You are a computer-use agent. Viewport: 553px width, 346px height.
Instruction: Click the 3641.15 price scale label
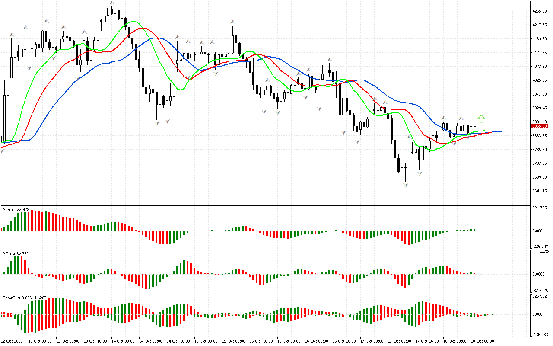(x=540, y=191)
